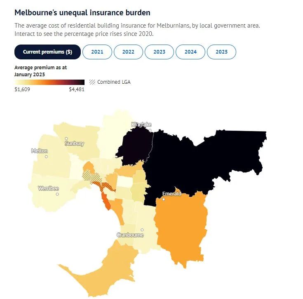Click the Emerald location marker dot
Image resolution: width=303 pixels, height=299 pixels.
[x=164, y=199]
